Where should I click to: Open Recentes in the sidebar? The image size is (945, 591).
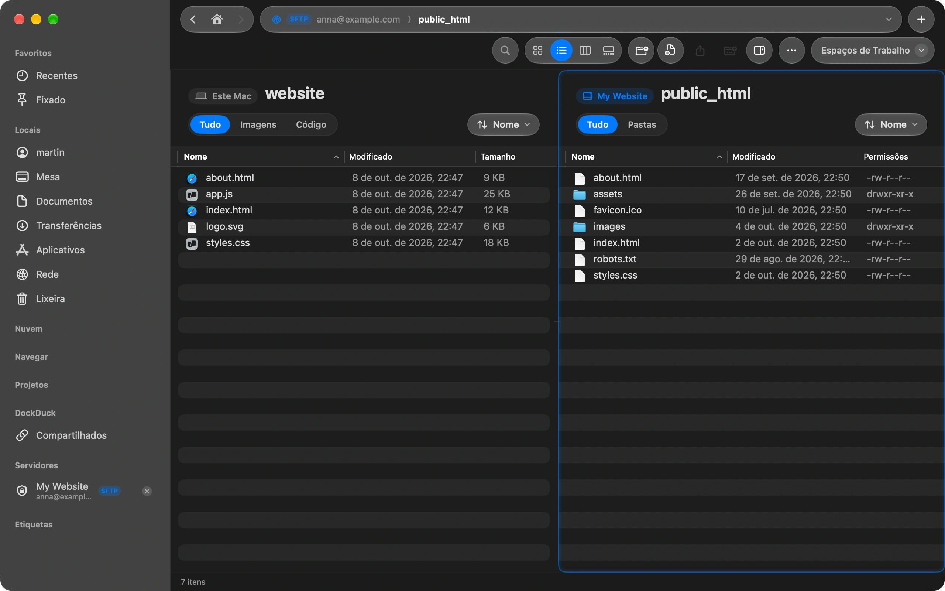pyautogui.click(x=85, y=75)
